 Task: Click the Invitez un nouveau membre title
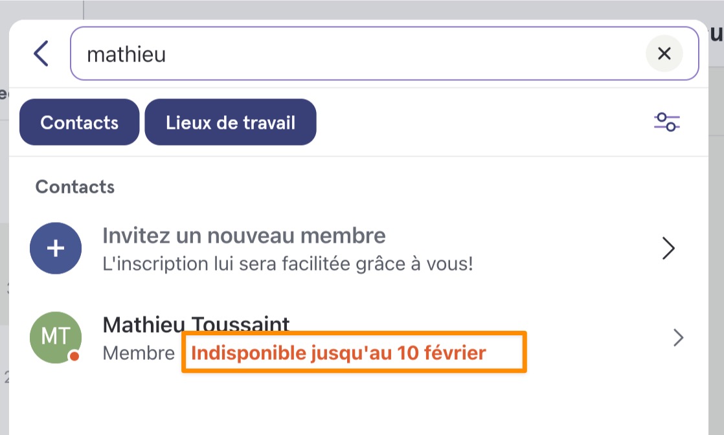pyautogui.click(x=243, y=236)
